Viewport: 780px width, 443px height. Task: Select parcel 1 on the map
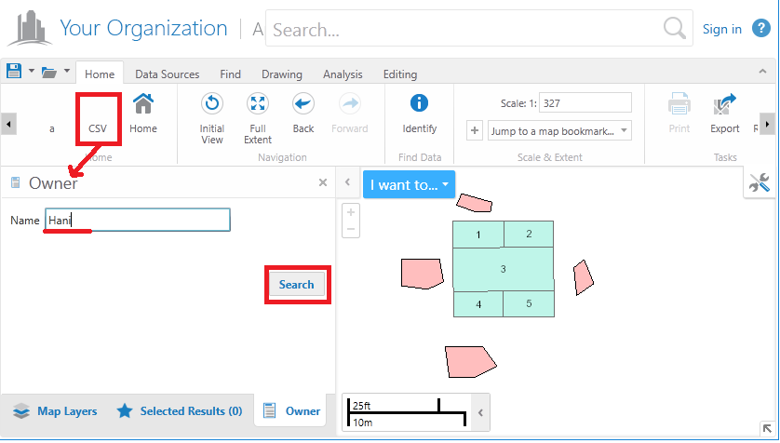(478, 235)
